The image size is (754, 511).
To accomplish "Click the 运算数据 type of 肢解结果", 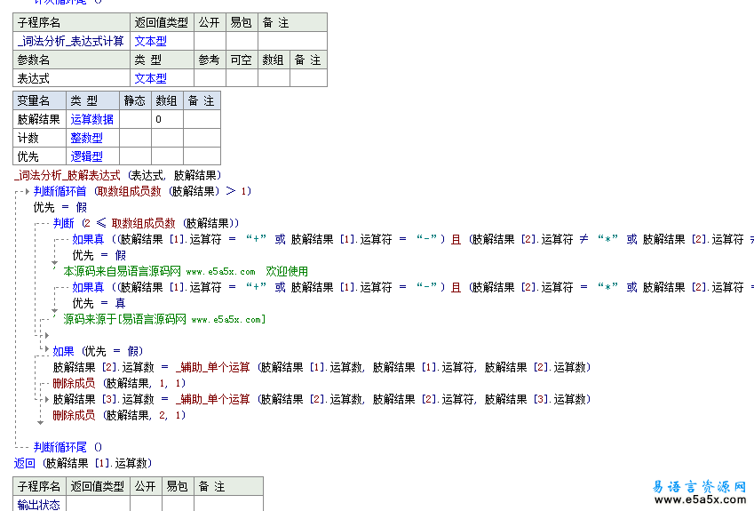I will click(x=92, y=119).
